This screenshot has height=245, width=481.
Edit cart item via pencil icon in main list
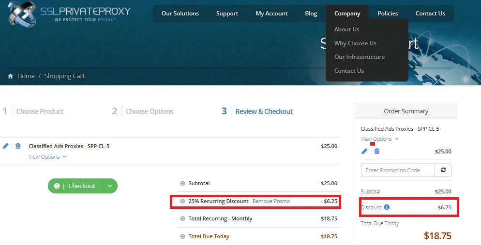tap(5, 146)
